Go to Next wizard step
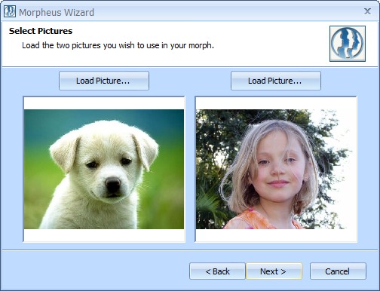This screenshot has height=291, width=380. tap(274, 271)
